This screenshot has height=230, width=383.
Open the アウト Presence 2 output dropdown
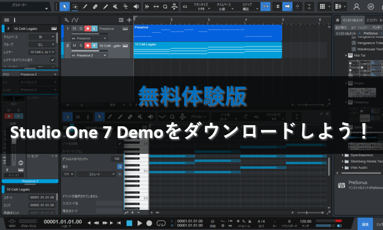(x=38, y=74)
